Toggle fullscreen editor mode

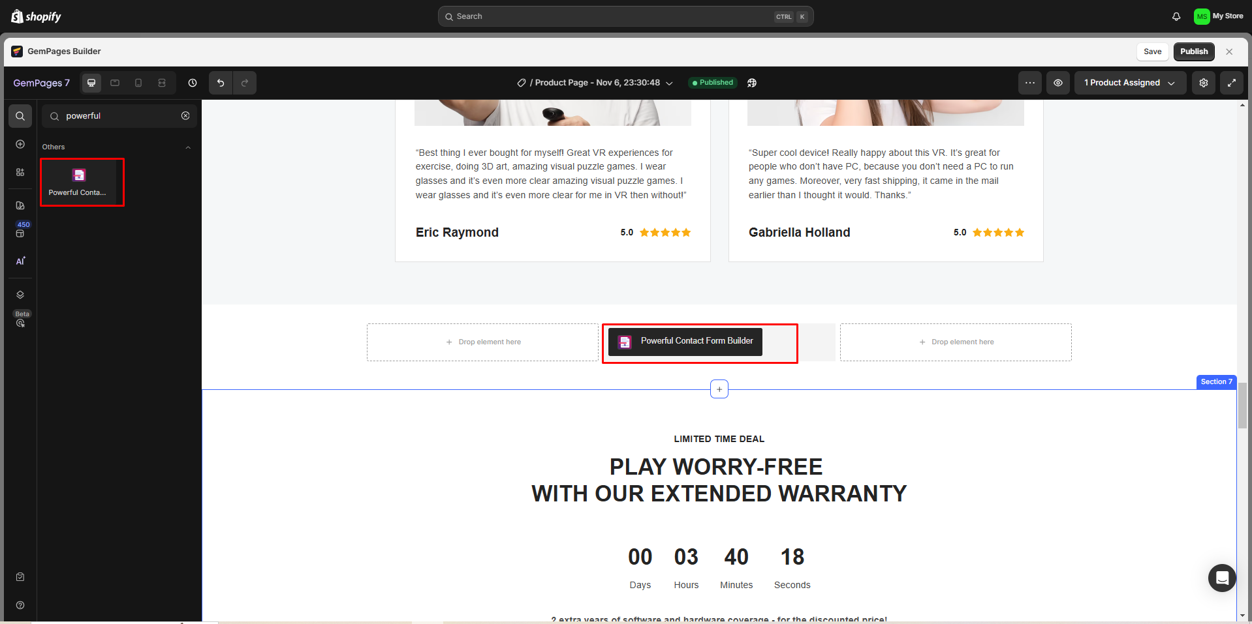1232,83
